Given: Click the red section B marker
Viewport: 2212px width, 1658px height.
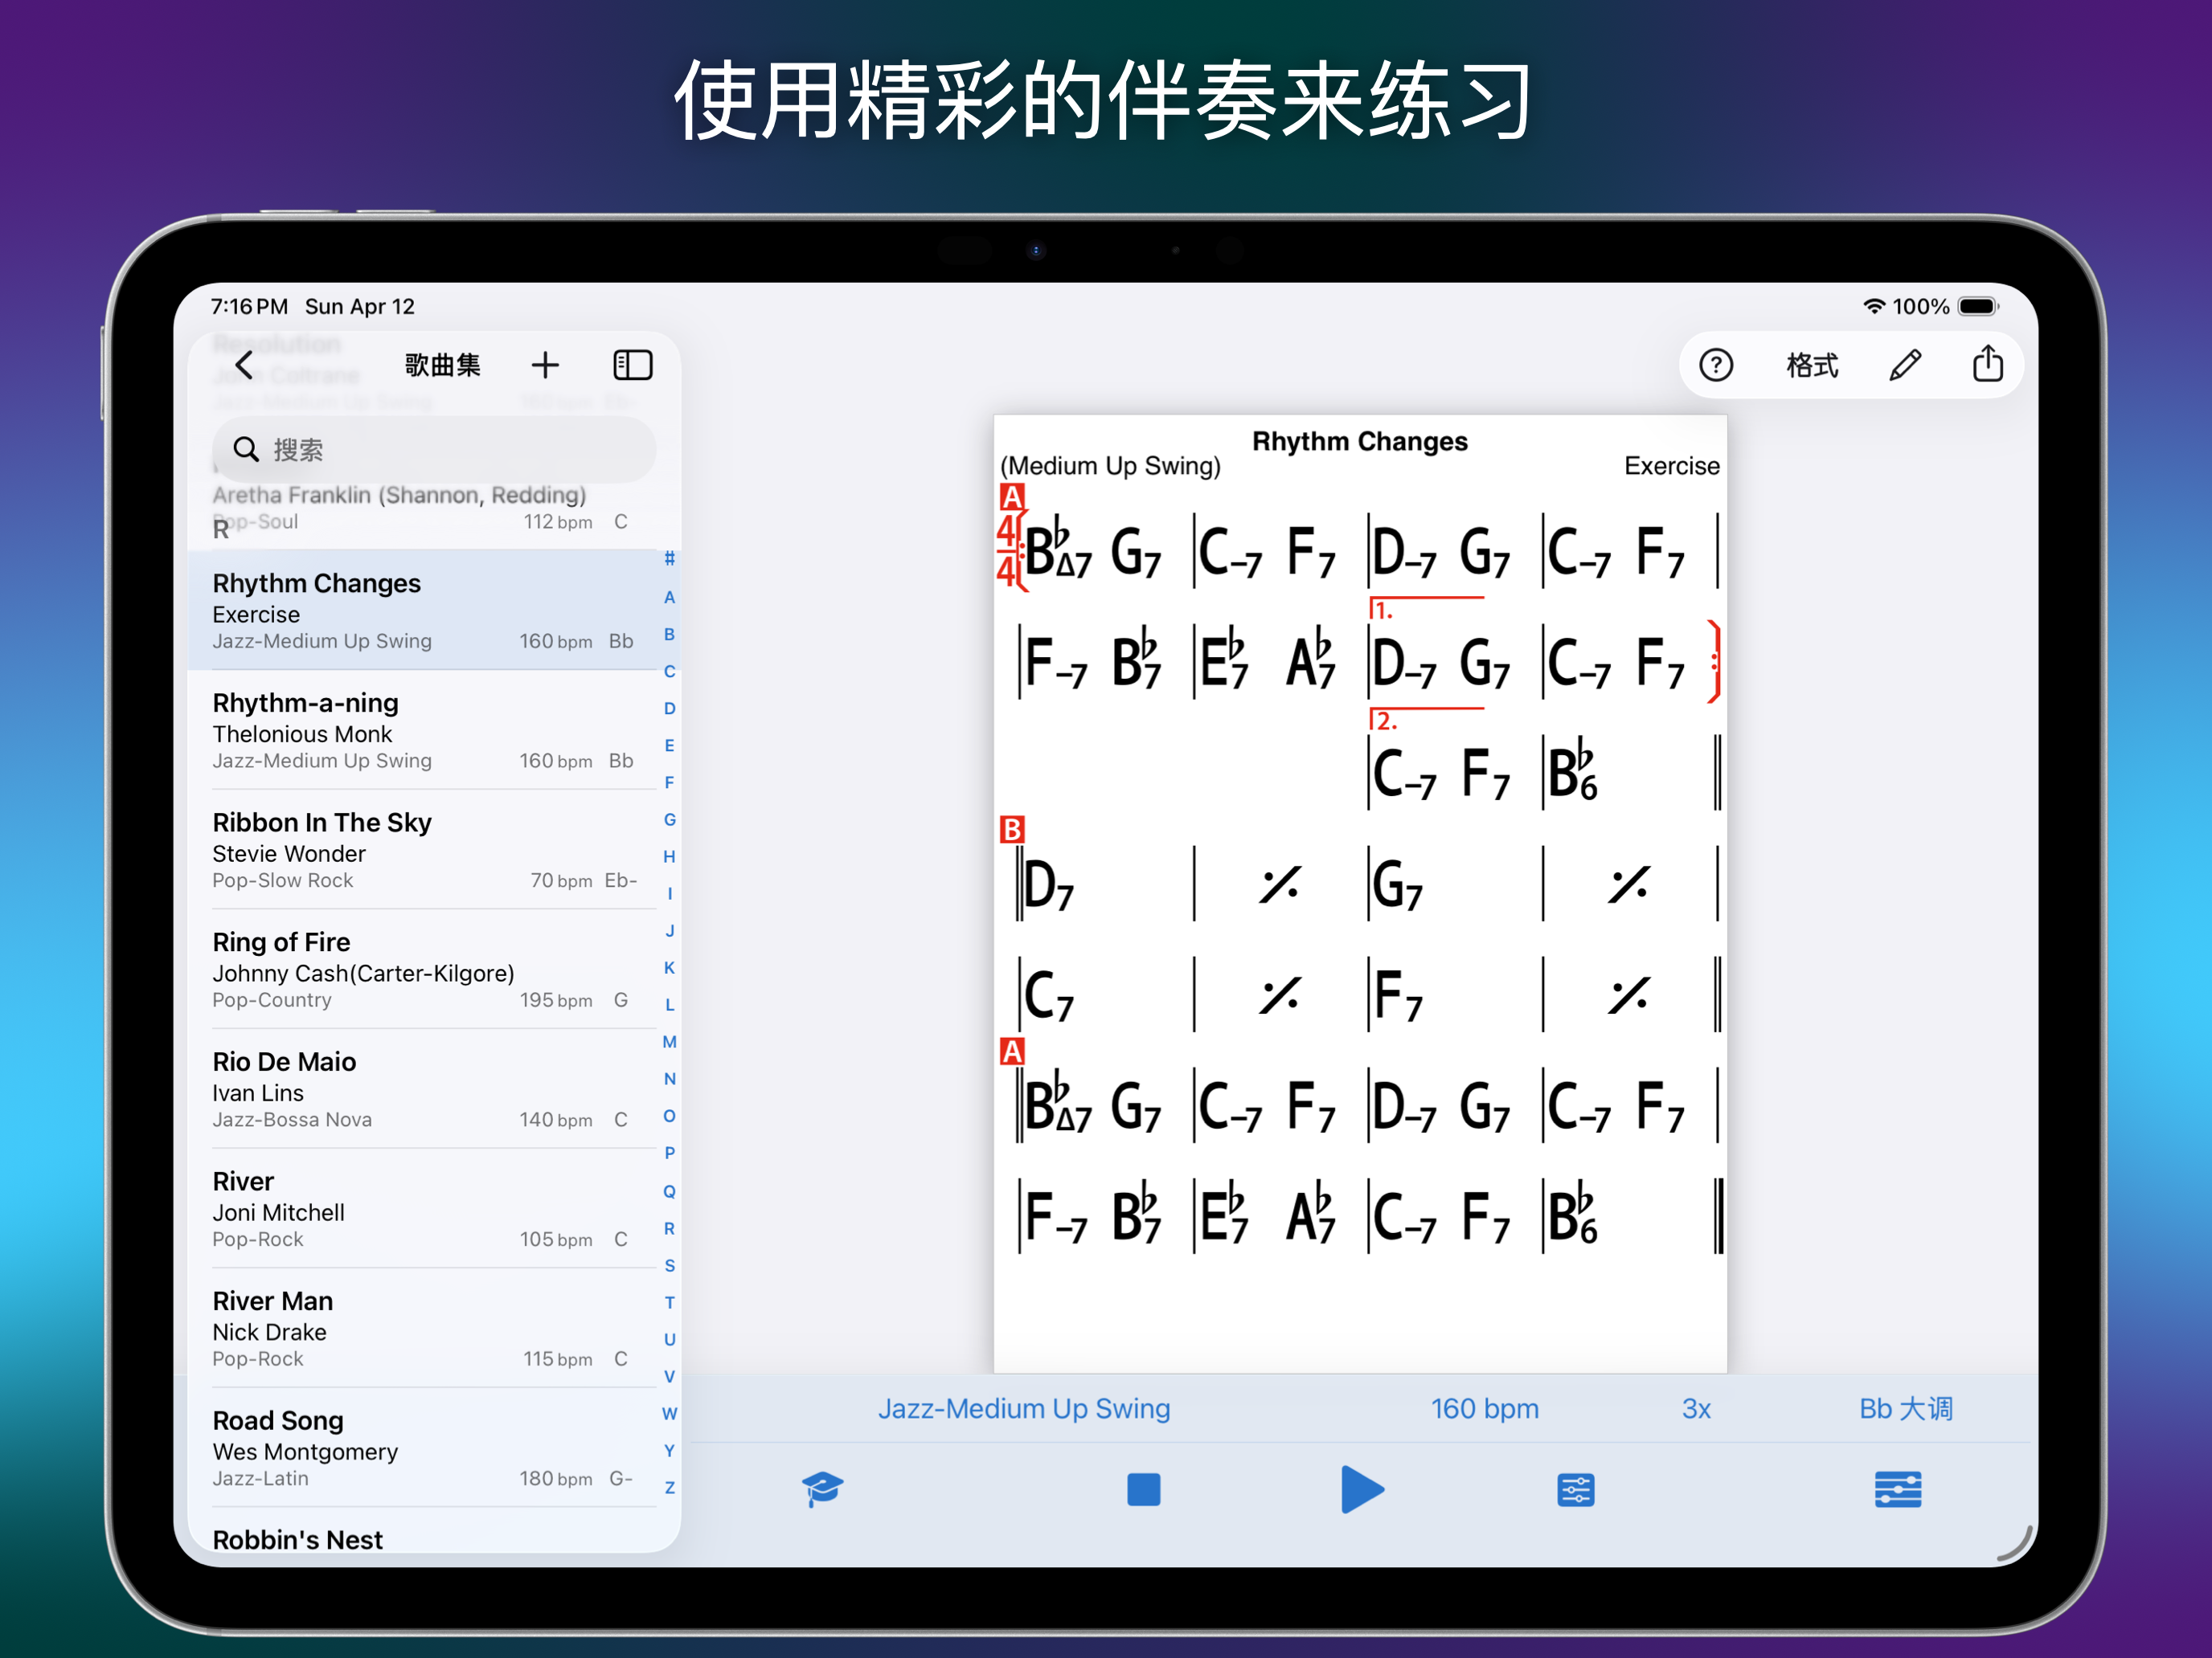Looking at the screenshot, I should tap(1012, 830).
